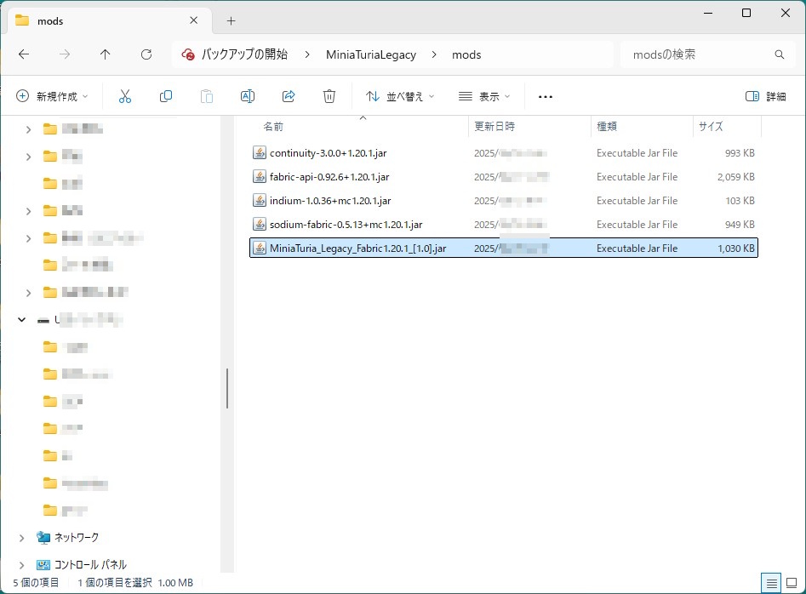806x594 pixels.
Task: Click the cut scissors icon
Action: tap(125, 96)
